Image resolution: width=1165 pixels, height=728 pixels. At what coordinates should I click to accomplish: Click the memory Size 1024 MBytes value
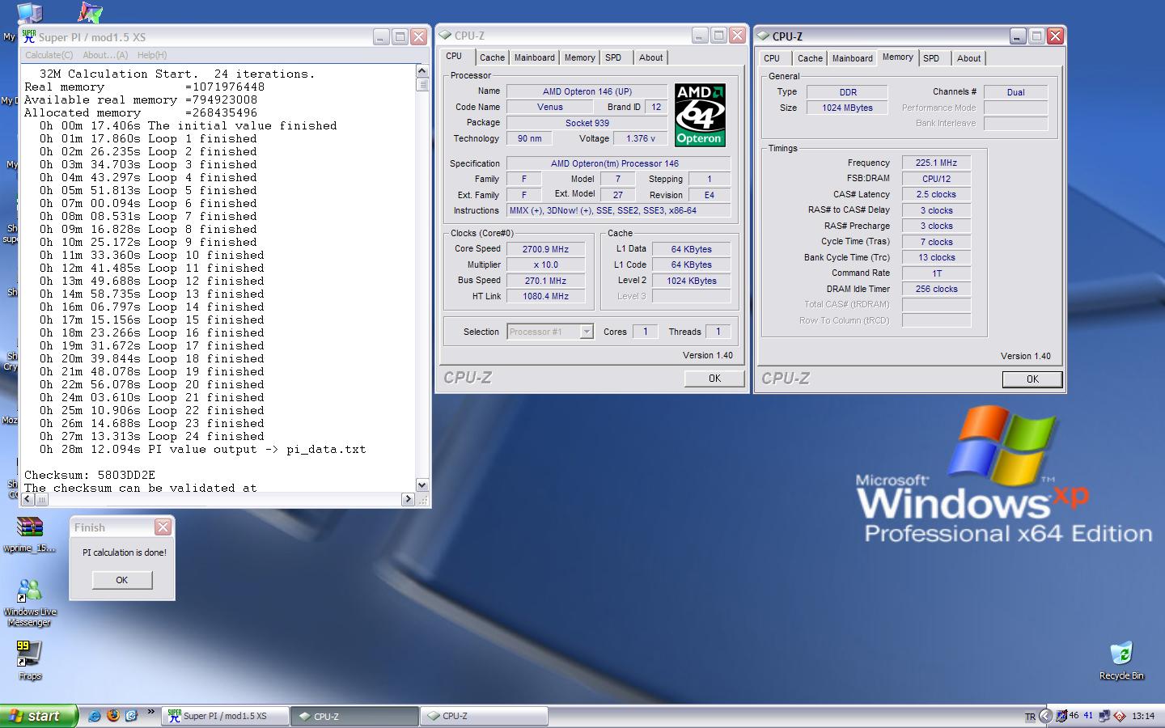(x=848, y=108)
